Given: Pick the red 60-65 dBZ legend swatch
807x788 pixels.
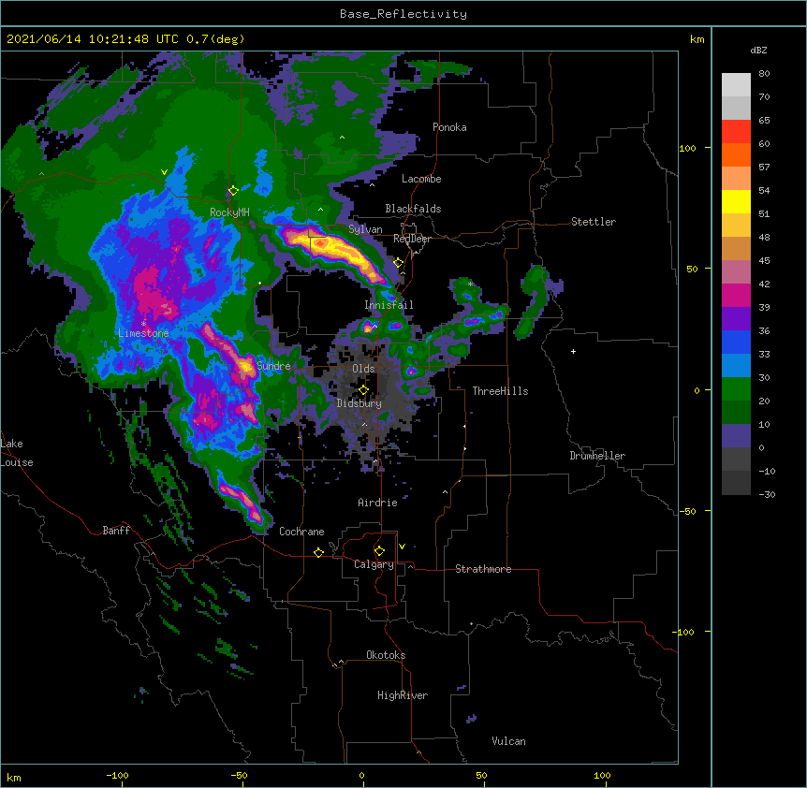Looking at the screenshot, I should [736, 132].
